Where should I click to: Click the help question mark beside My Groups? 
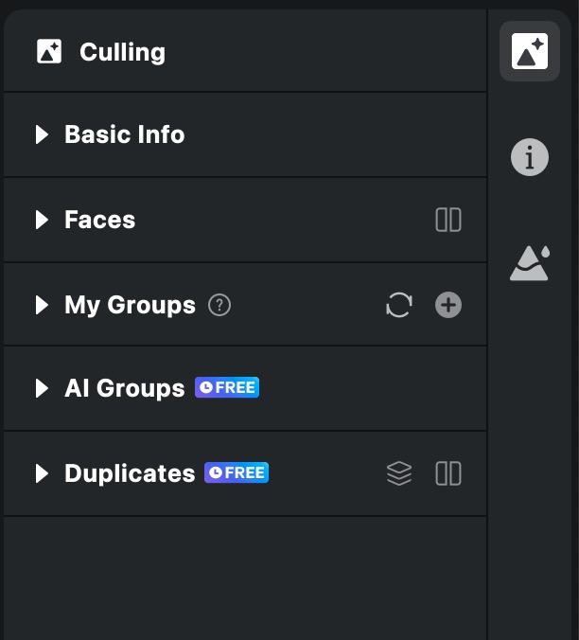[219, 305]
